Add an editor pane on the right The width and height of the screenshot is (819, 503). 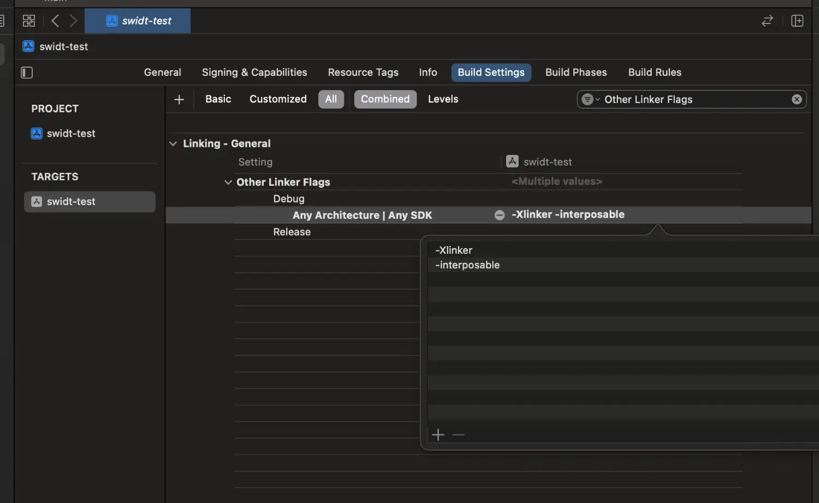(797, 21)
